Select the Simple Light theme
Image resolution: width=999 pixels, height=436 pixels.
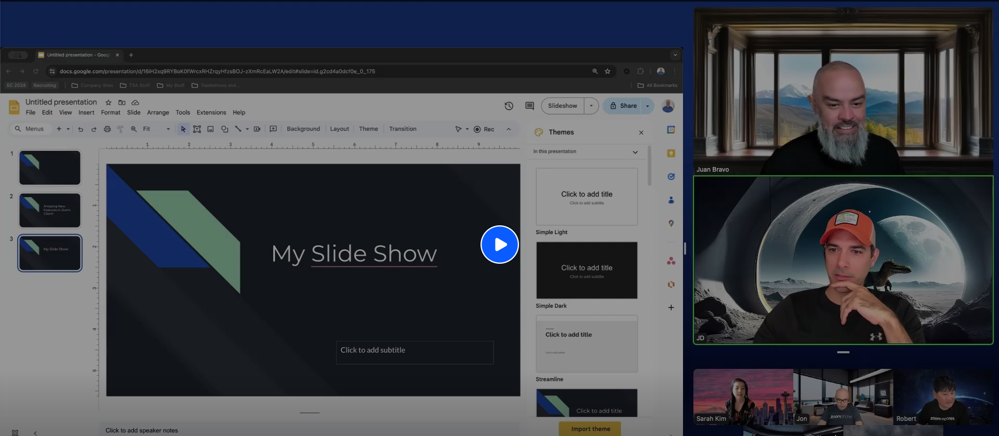click(587, 197)
